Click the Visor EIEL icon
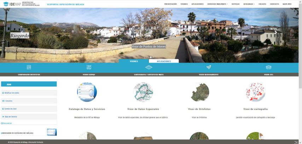The image size is (302, 144). pyautogui.click(x=268, y=67)
